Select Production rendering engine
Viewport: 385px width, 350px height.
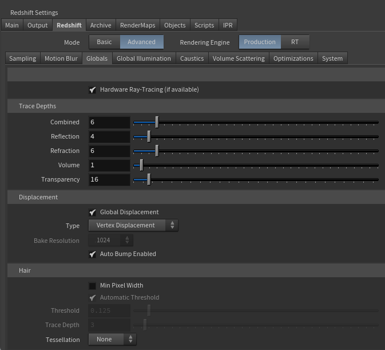point(260,42)
